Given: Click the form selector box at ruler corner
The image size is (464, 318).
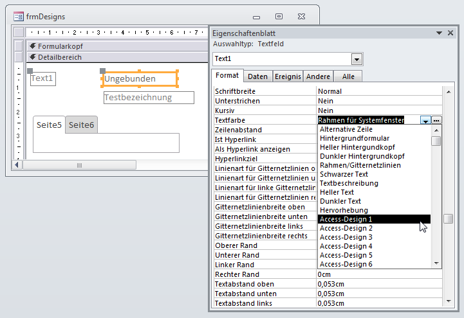Looking at the screenshot, I should coord(18,32).
